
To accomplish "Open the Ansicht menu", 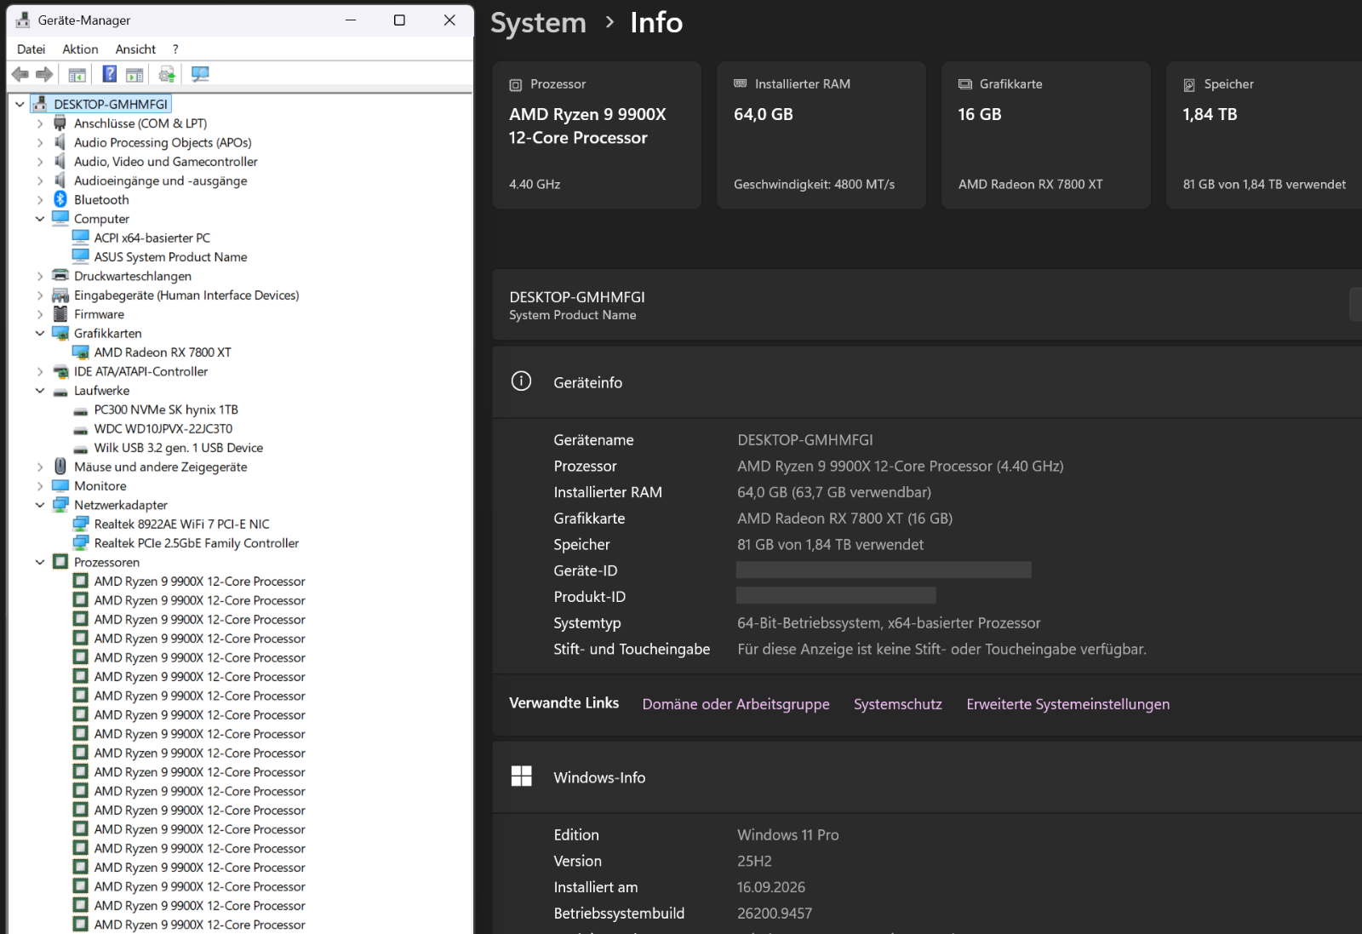I will coord(135,49).
